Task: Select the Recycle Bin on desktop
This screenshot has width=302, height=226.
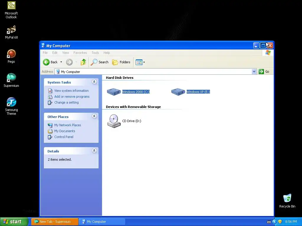Action: point(287,201)
